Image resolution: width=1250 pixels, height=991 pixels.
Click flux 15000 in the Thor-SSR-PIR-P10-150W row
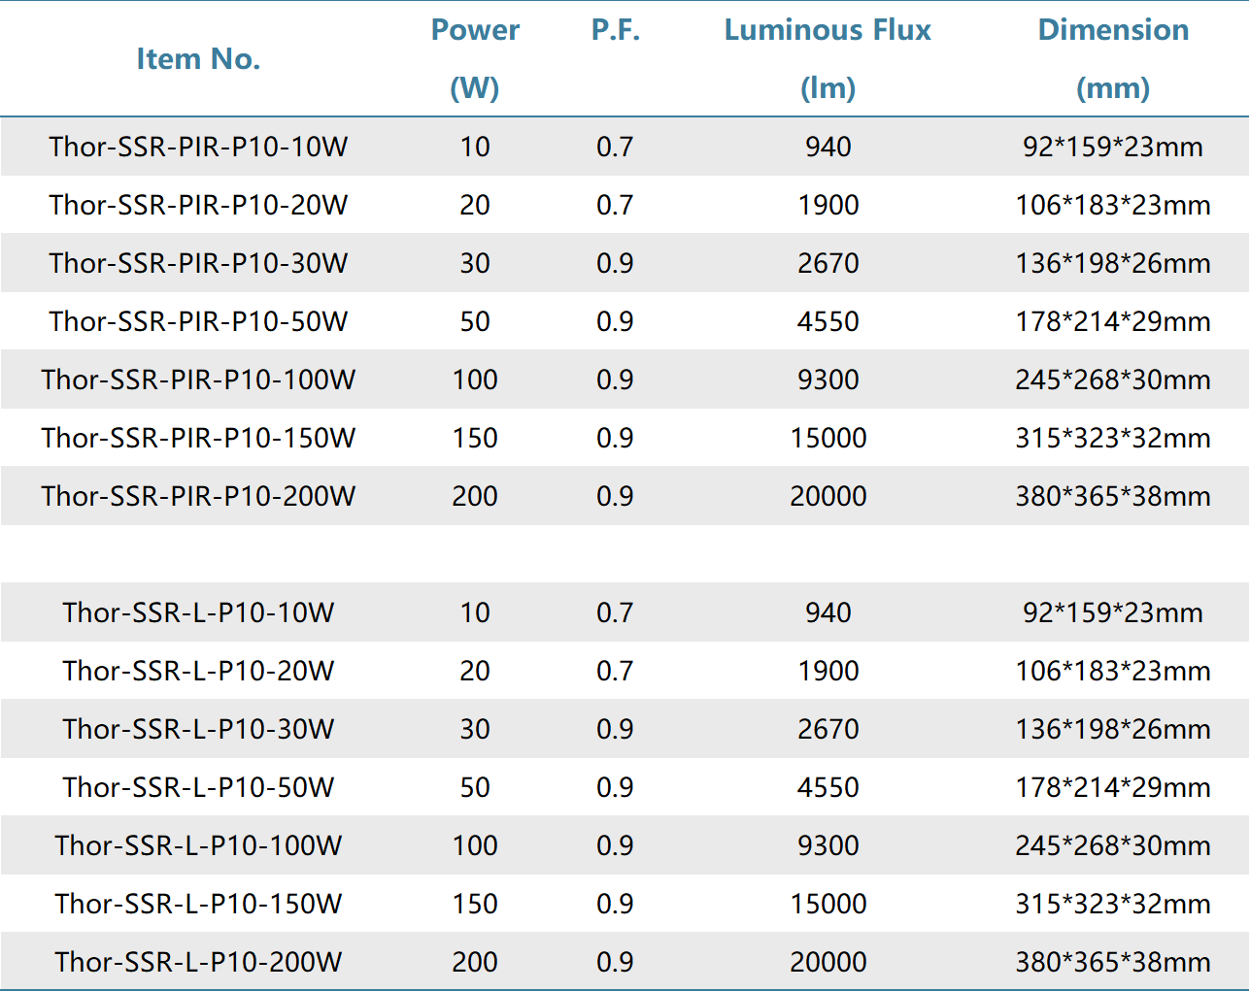828,438
